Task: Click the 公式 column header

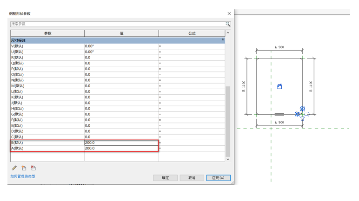Action: 192,33
